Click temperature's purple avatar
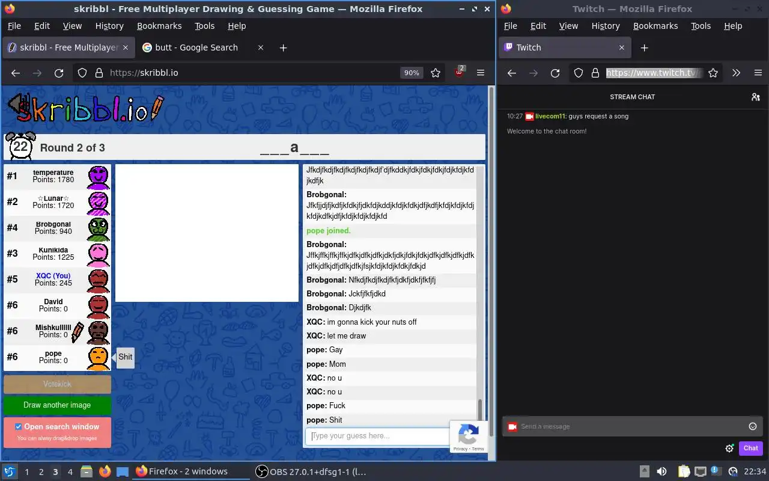The width and height of the screenshot is (769, 481). [99, 177]
